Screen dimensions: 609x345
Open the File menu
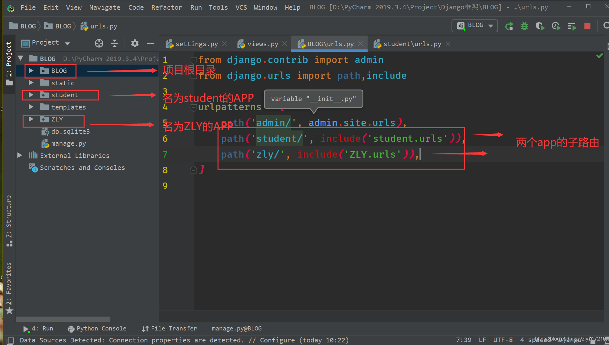[x=28, y=7]
